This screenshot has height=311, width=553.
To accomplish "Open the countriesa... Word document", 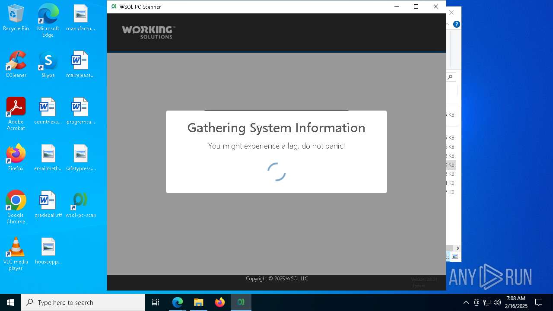I will click(x=48, y=111).
